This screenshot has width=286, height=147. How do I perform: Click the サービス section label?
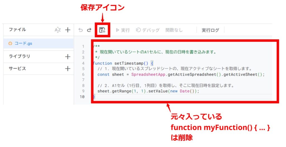tap(17, 68)
